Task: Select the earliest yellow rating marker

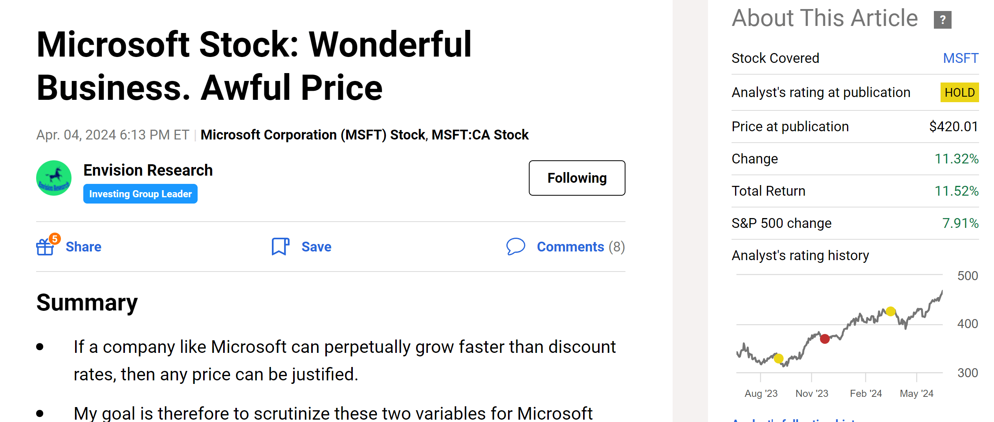Action: [778, 358]
